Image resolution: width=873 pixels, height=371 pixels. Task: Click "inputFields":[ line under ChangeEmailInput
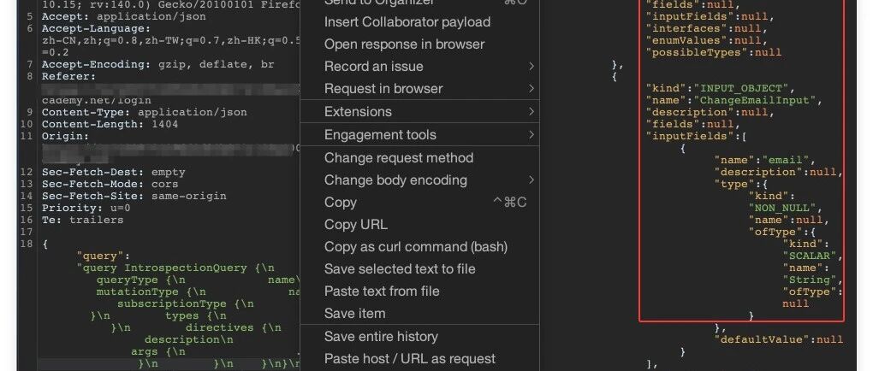point(697,136)
